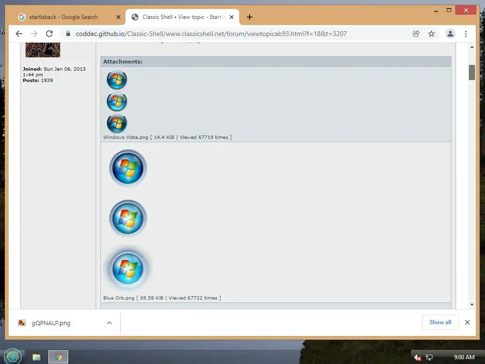The image size is (485, 364).
Task: Click the Windows Vista.png caption text
Action: (x=167, y=137)
